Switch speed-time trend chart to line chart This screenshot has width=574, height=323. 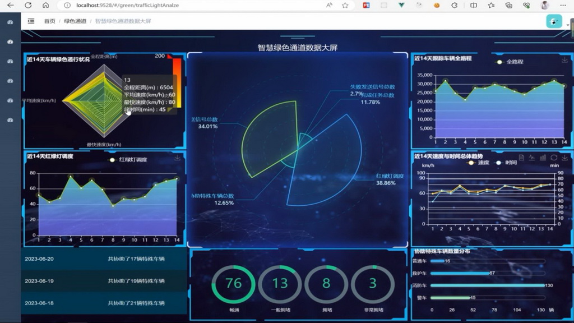tap(532, 158)
